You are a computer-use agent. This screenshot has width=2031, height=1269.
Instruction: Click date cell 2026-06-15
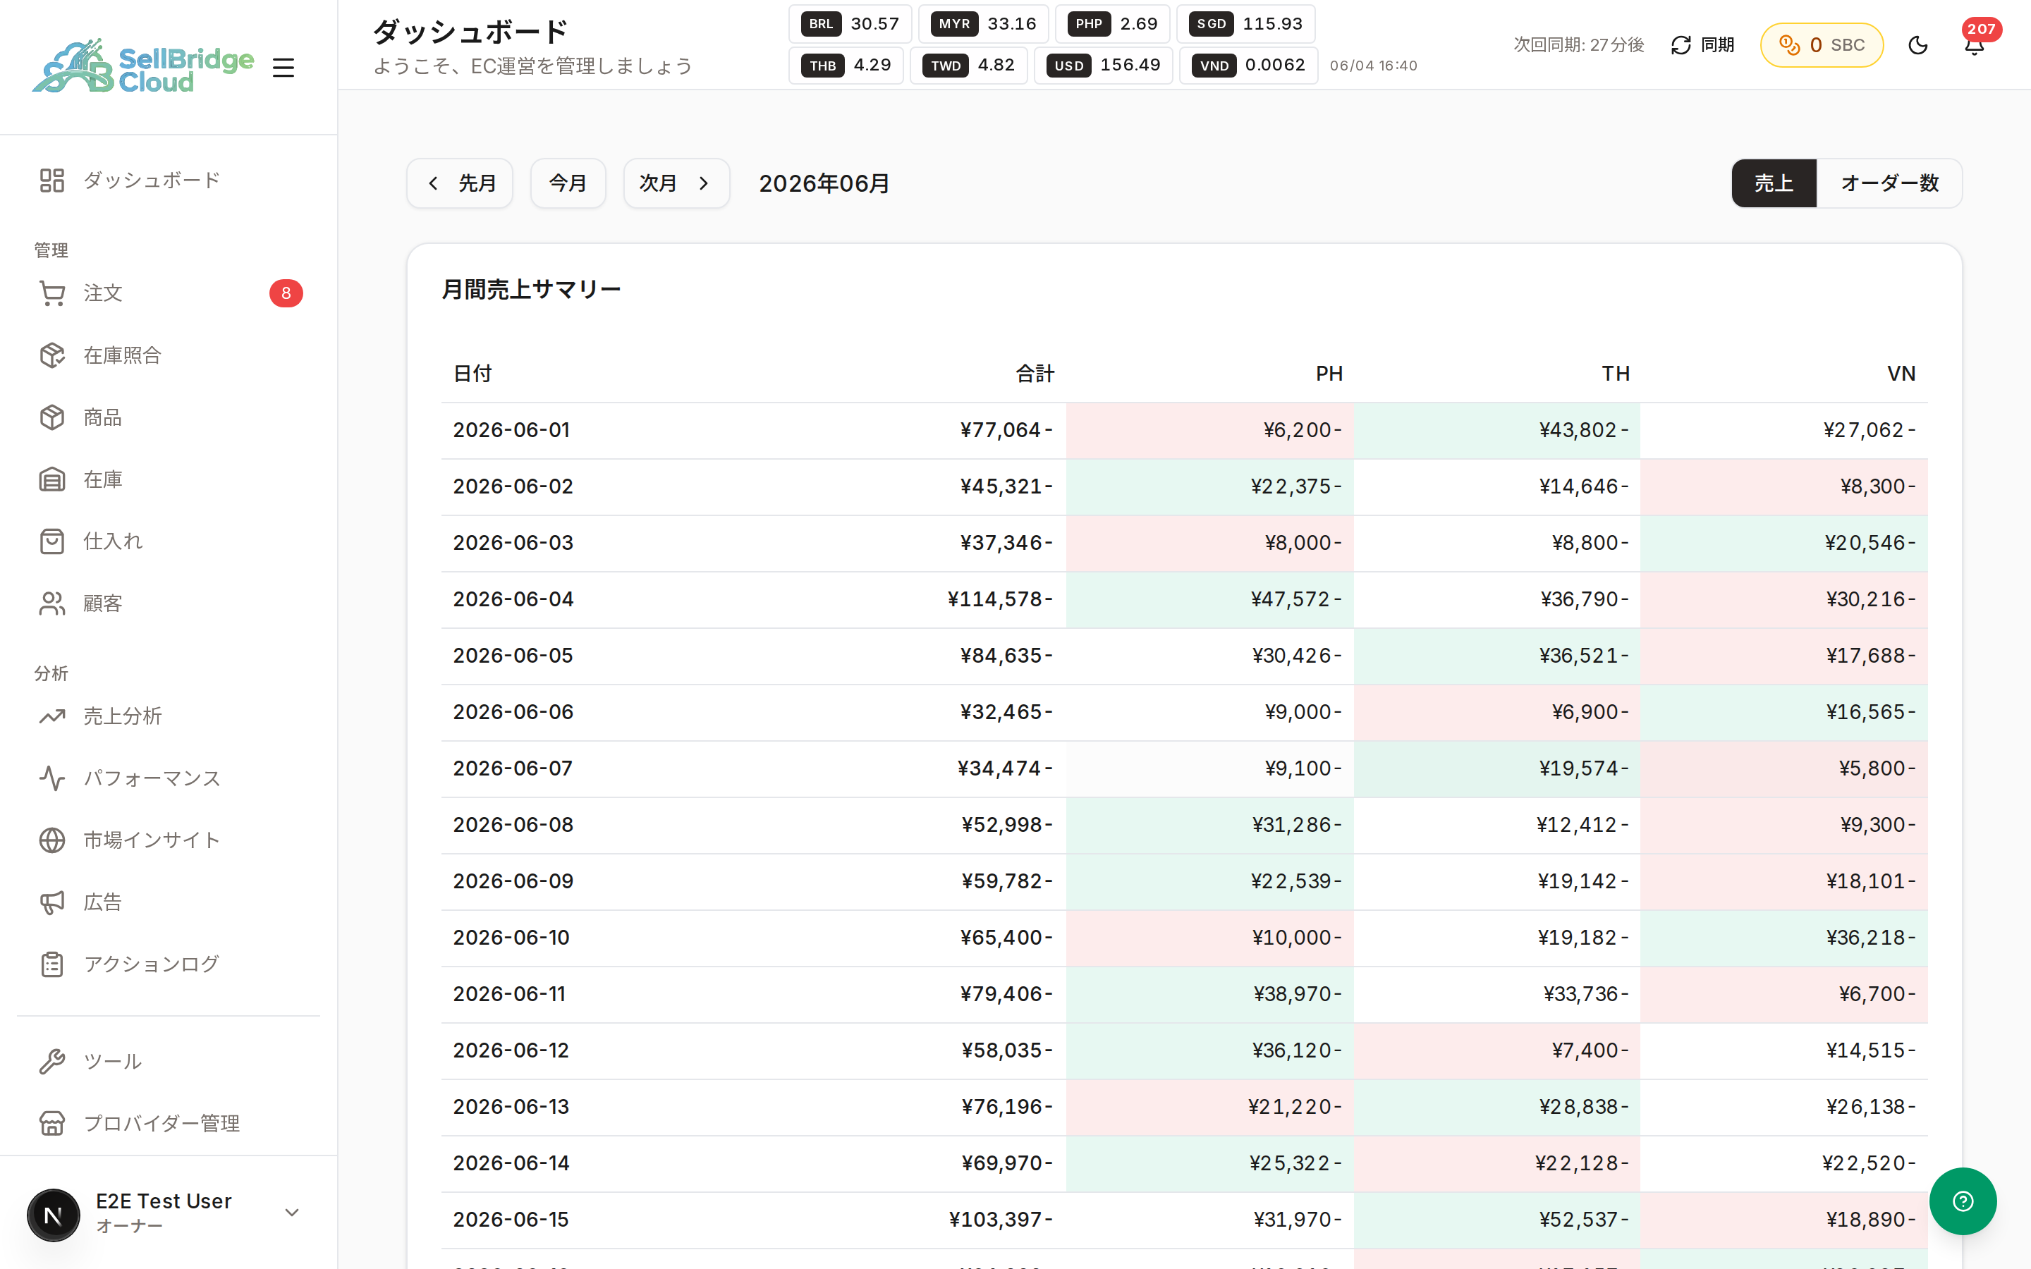(511, 1220)
